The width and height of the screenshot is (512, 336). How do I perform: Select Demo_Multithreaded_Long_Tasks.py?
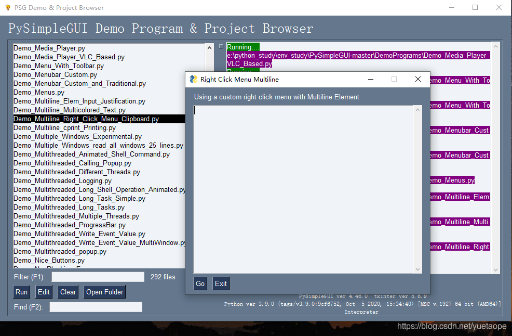[69, 207]
